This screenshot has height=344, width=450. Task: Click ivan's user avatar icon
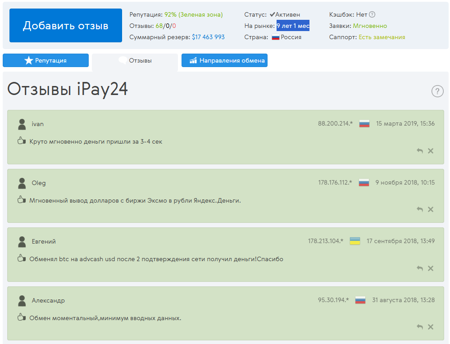[x=22, y=124]
